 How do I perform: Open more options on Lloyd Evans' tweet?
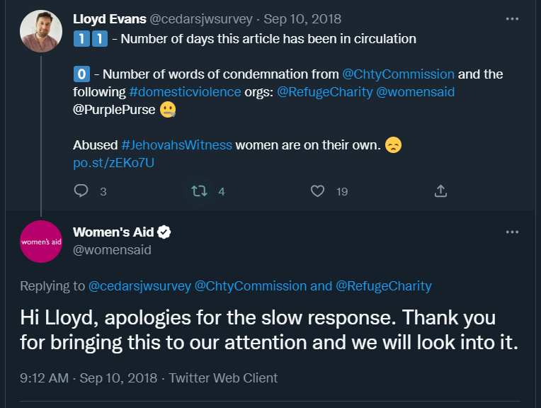(512, 19)
